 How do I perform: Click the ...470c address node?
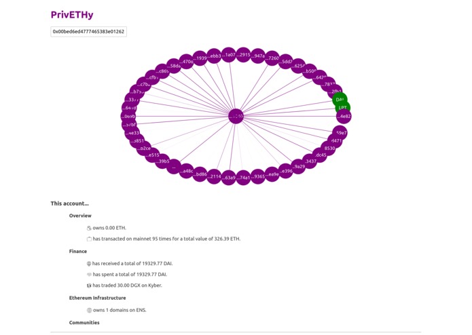coord(186,62)
